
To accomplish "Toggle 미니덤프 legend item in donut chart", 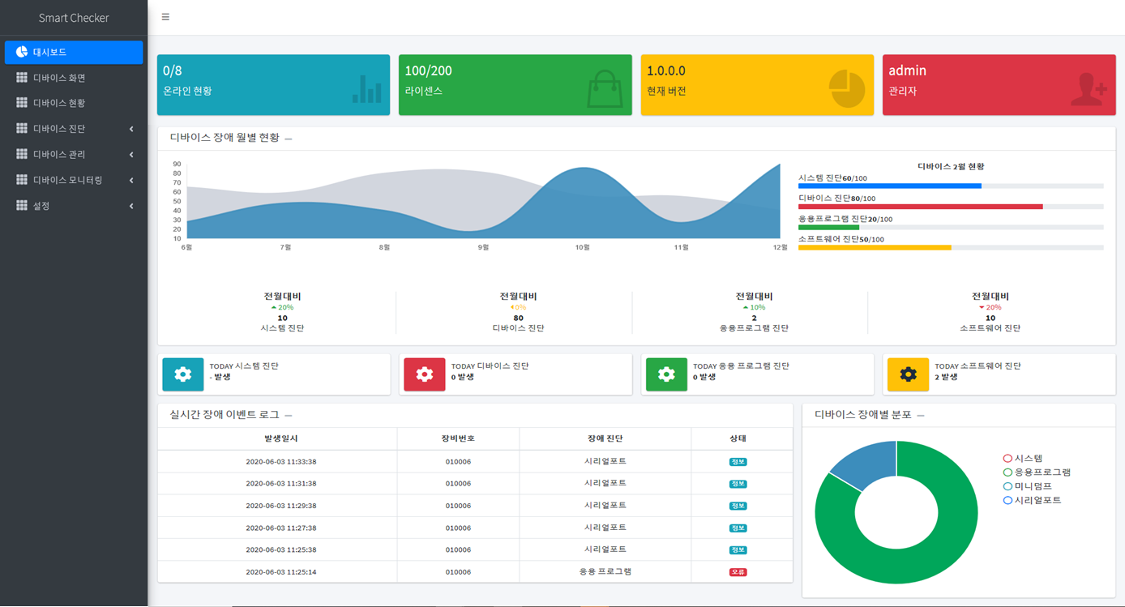I will pyautogui.click(x=1028, y=486).
